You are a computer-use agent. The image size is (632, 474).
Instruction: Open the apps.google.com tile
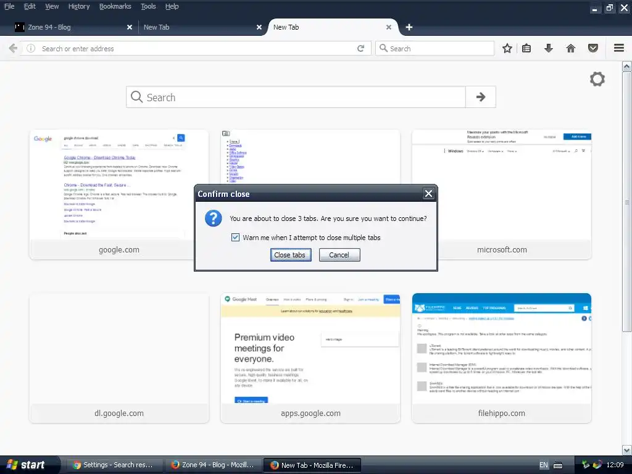pyautogui.click(x=310, y=358)
